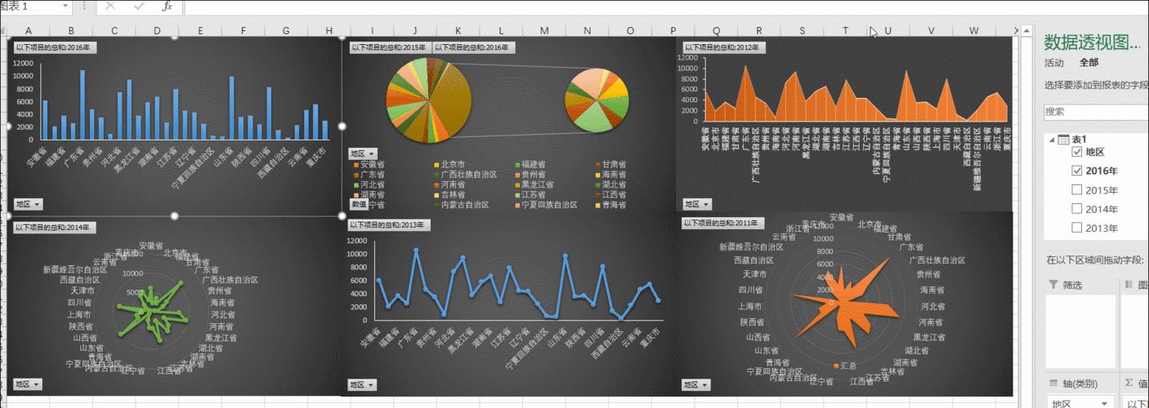Open 地区 filter dropdown in the 2012 area chart
This screenshot has width=1149, height=408.
tap(697, 205)
